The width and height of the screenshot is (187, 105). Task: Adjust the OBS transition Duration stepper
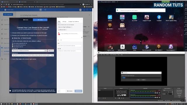[173, 94]
